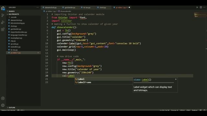Open the Run and Debug view
This screenshot has height=116, width=207.
(x=3, y=22)
